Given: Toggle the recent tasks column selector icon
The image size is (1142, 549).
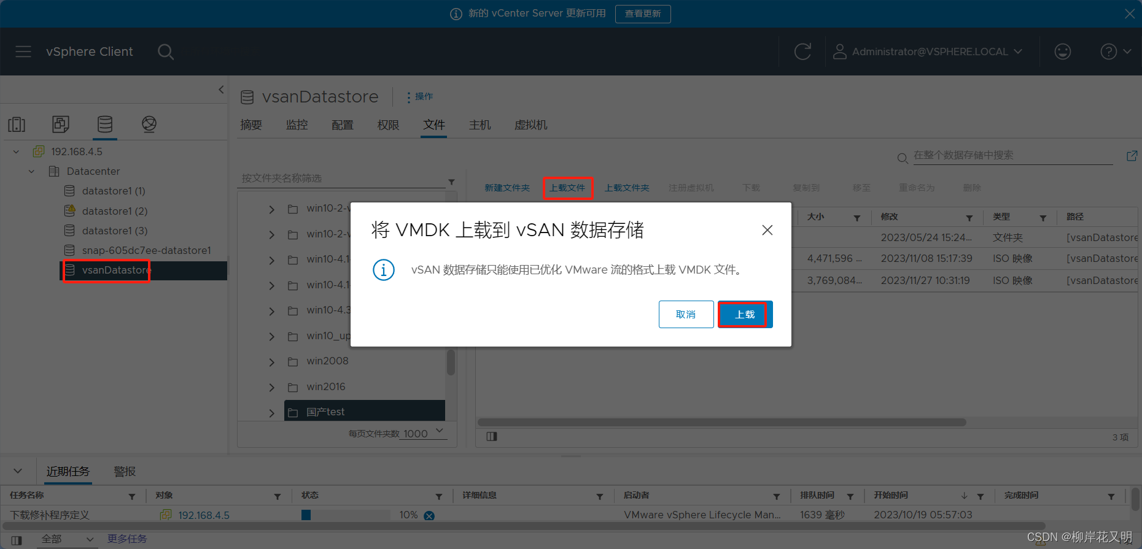Looking at the screenshot, I should point(17,540).
